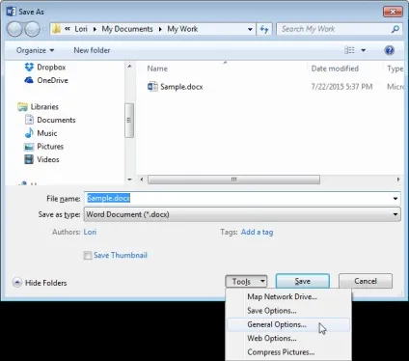The width and height of the screenshot is (409, 361).
Task: Click the folder icon in address bar
Action: [x=56, y=29]
